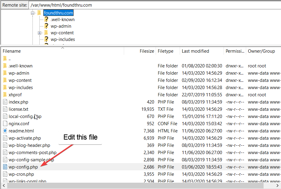Click the index.php file icon
The width and height of the screenshot is (281, 189).
pos(5,102)
